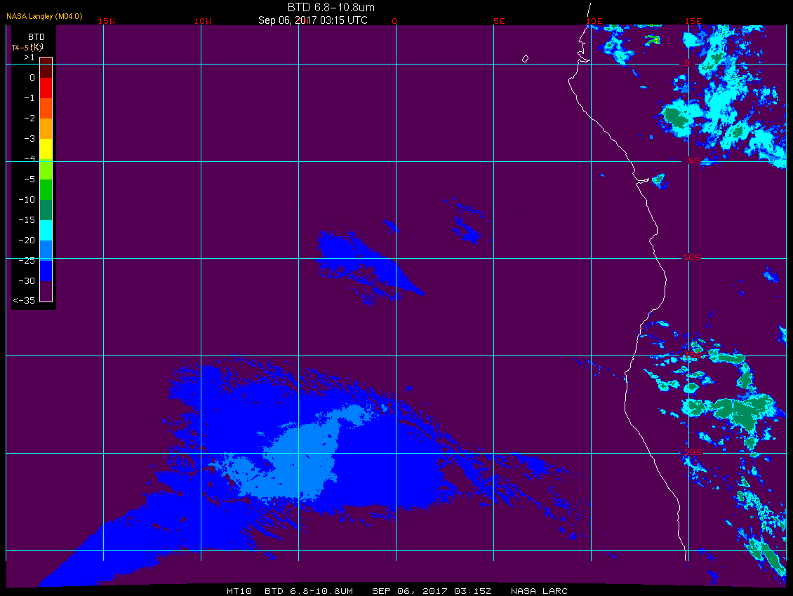Screen dimensions: 793x596
Task: Click the bright red swatch in the legend
Action: point(46,88)
